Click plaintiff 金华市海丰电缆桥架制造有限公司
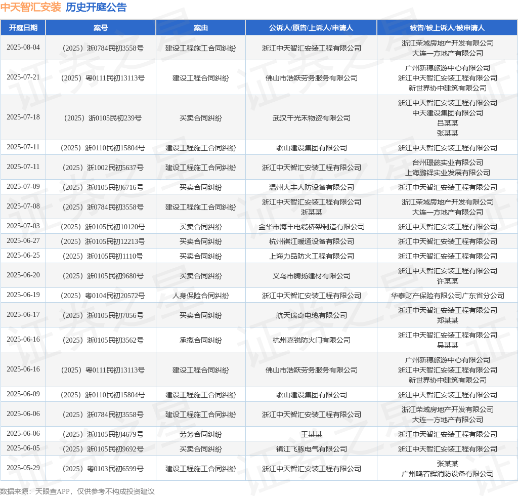518x496 pixels. point(311,227)
